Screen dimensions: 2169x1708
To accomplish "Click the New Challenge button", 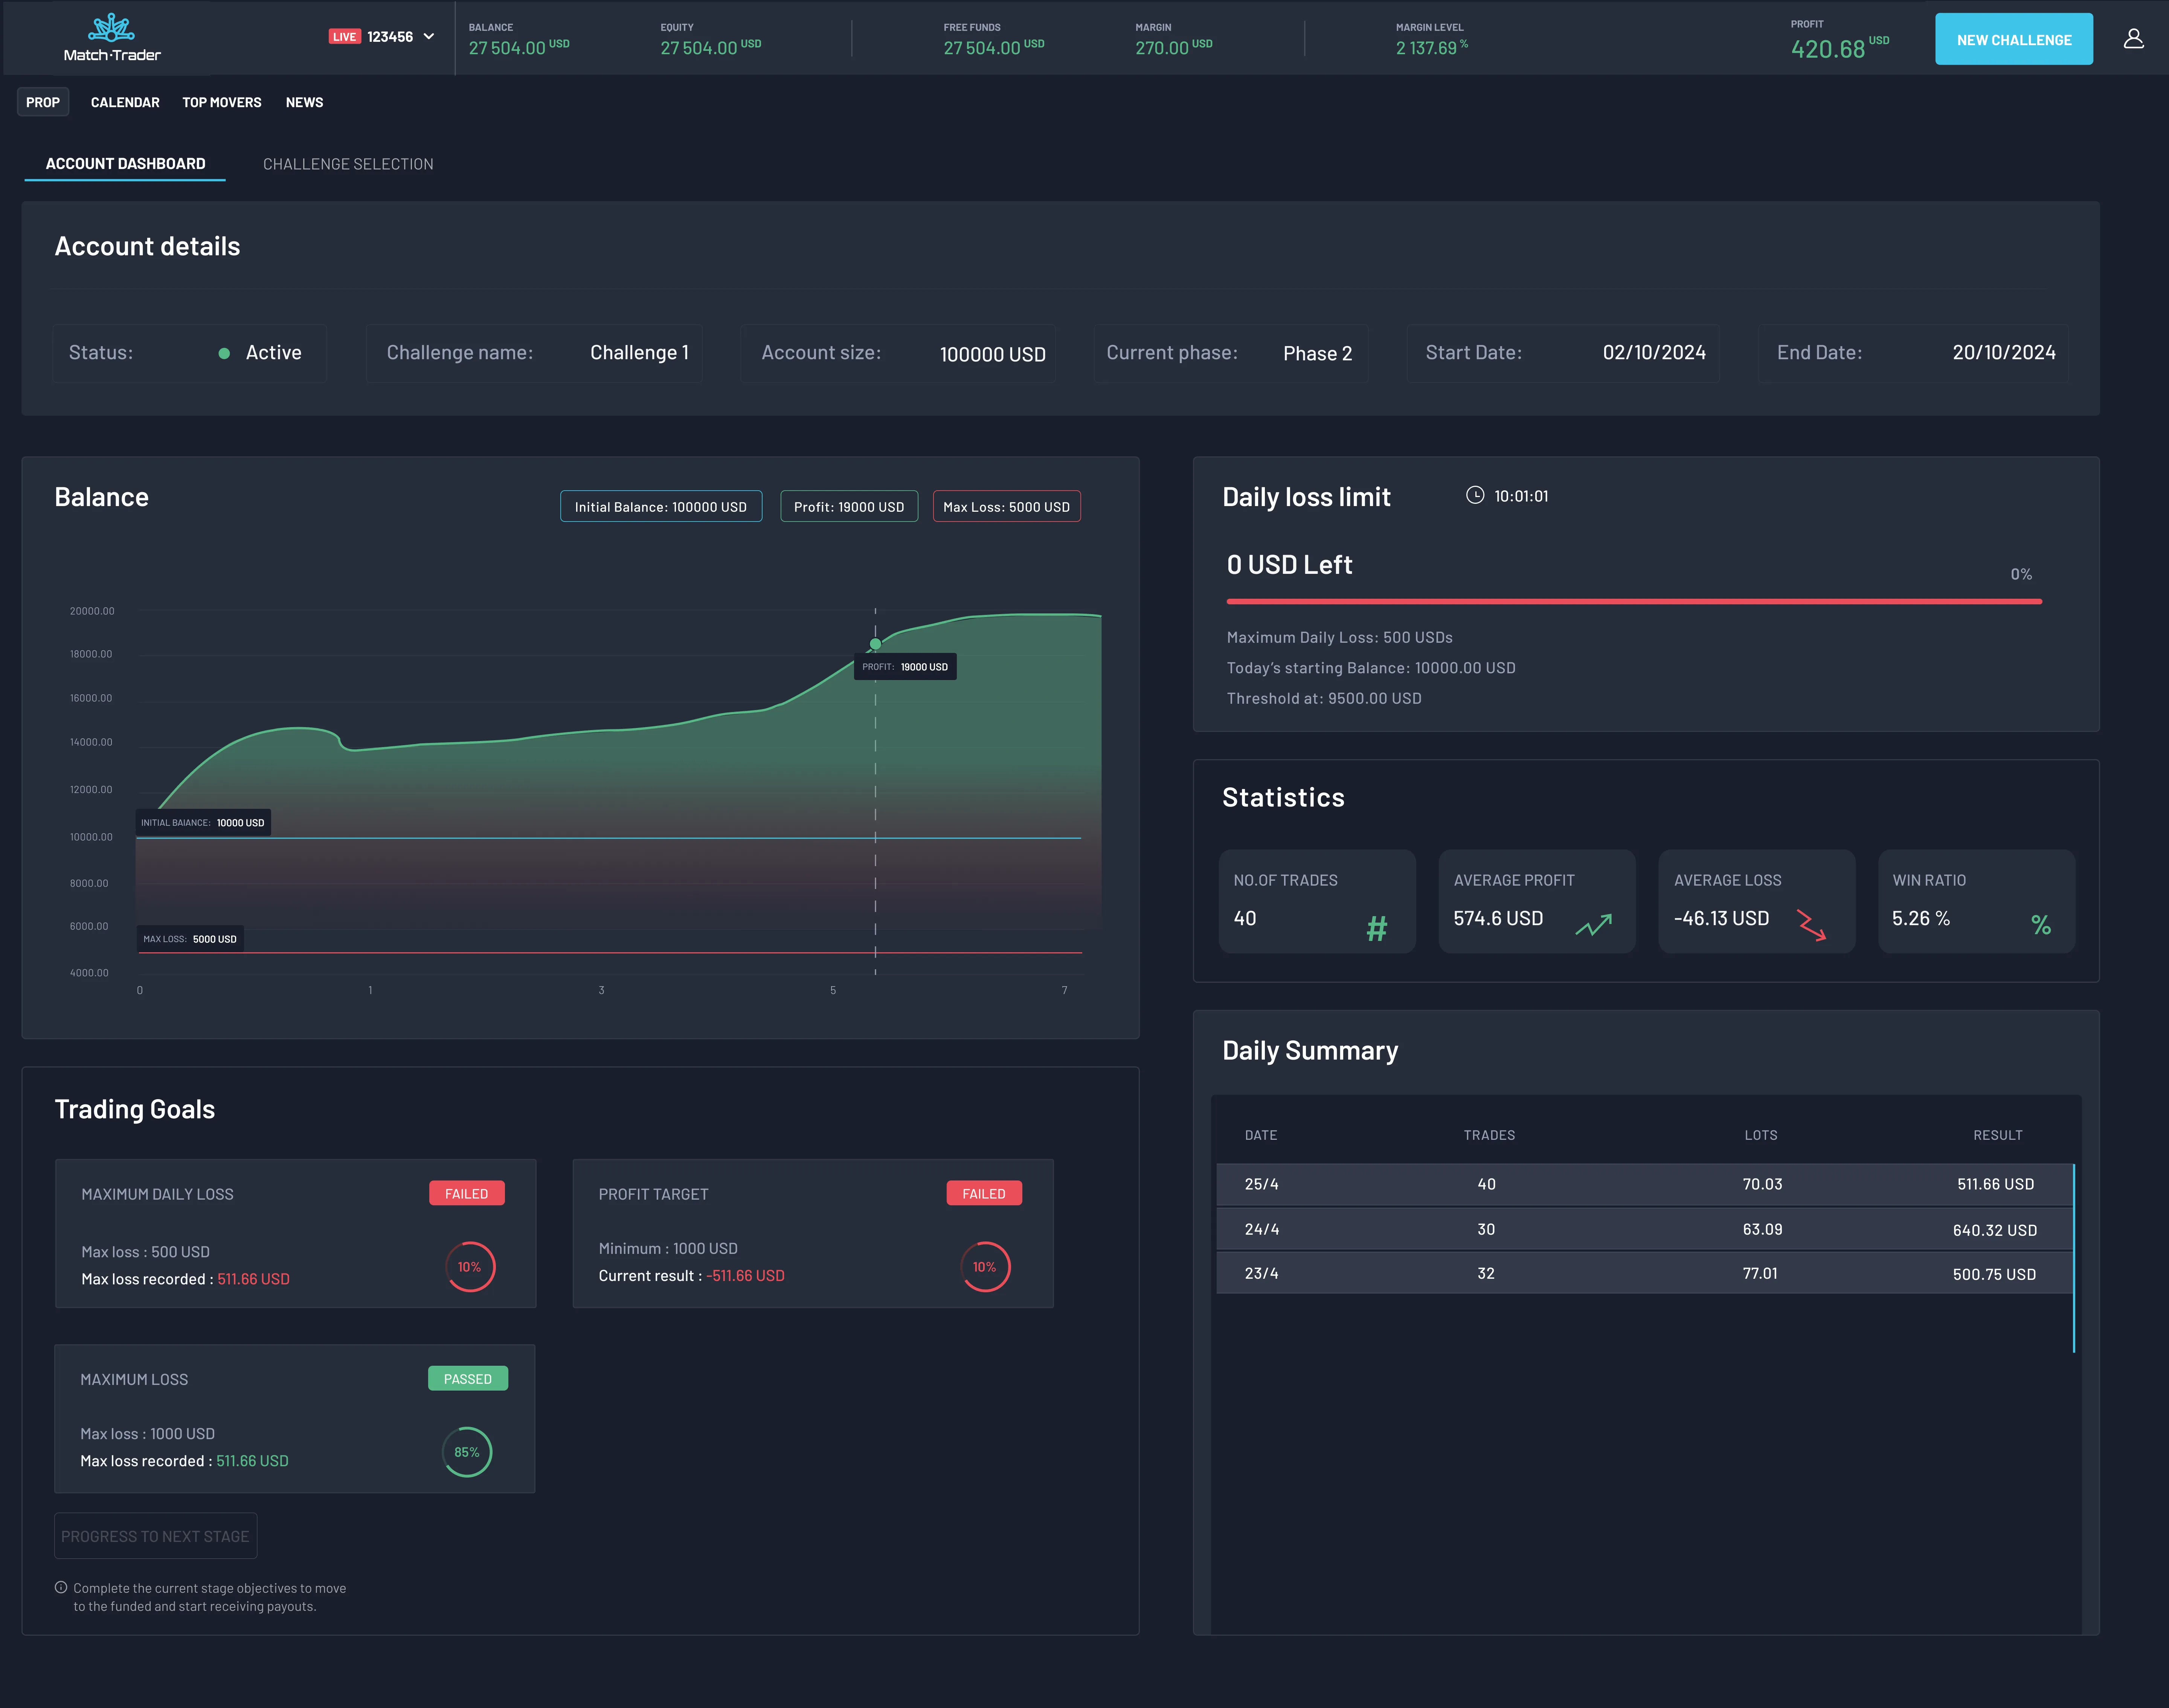I will 2013,40.
